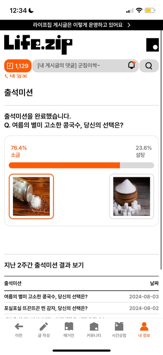Select the salt shaker image option
Viewport: 163px width, 355px height.
[31, 196]
